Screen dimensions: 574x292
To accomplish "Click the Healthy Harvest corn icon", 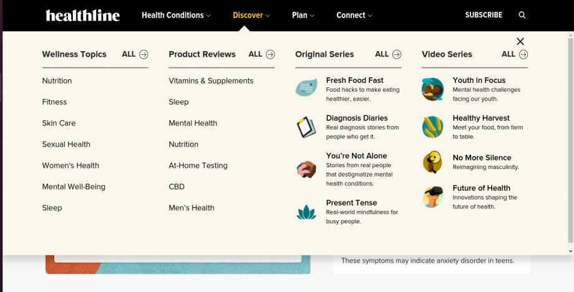I will pos(432,127).
